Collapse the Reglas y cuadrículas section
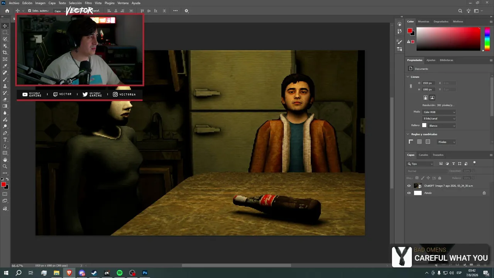494x278 pixels. coord(408,134)
